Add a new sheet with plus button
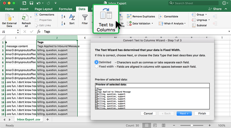Viewport: 231px width, 128px height. tap(48, 119)
